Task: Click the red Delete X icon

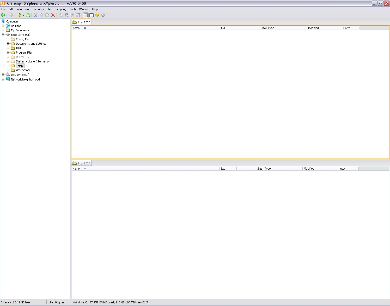Action: coord(53,15)
